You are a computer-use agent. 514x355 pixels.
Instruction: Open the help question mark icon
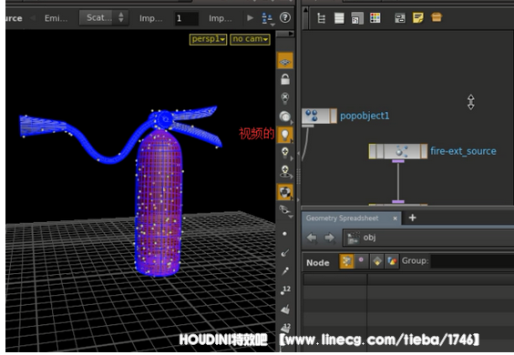coord(285,17)
